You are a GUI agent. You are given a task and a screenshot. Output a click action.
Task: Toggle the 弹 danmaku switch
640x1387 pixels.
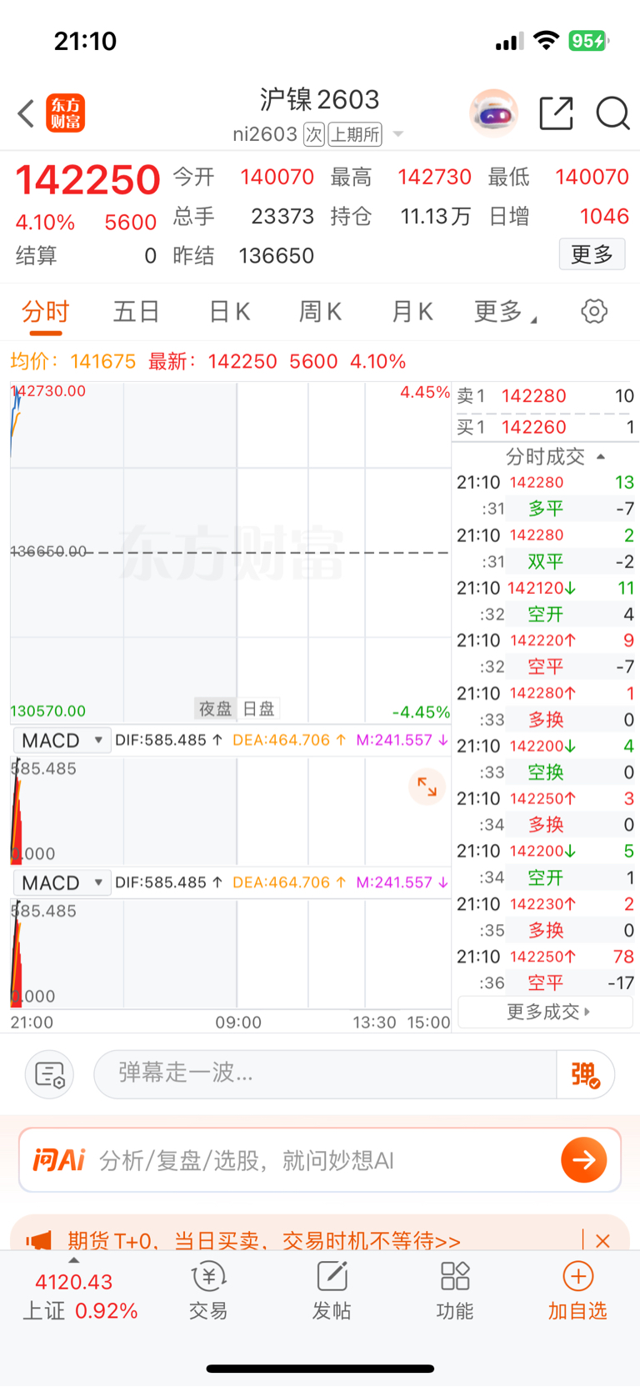point(586,1074)
